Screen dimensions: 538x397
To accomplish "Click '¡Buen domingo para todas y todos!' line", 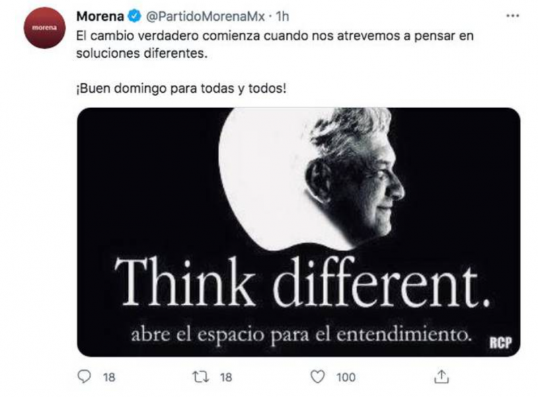I will (x=181, y=89).
